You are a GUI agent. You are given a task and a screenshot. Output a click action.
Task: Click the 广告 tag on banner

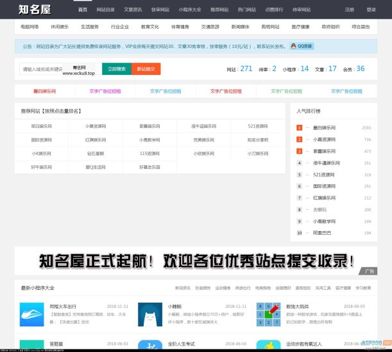point(368,271)
